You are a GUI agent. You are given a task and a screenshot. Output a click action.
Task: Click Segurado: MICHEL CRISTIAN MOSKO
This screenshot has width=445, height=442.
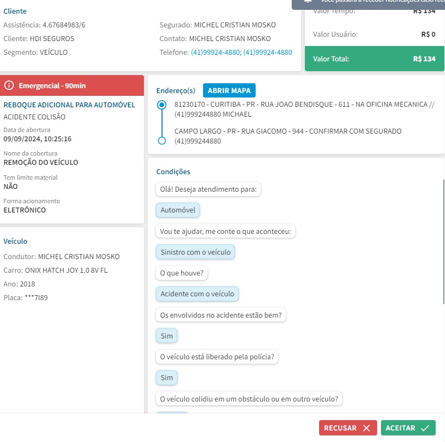[217, 25]
